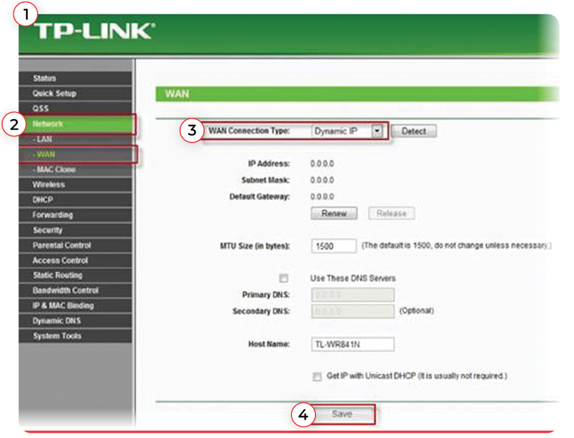The height and width of the screenshot is (438, 574).
Task: Click the Release button
Action: (391, 213)
